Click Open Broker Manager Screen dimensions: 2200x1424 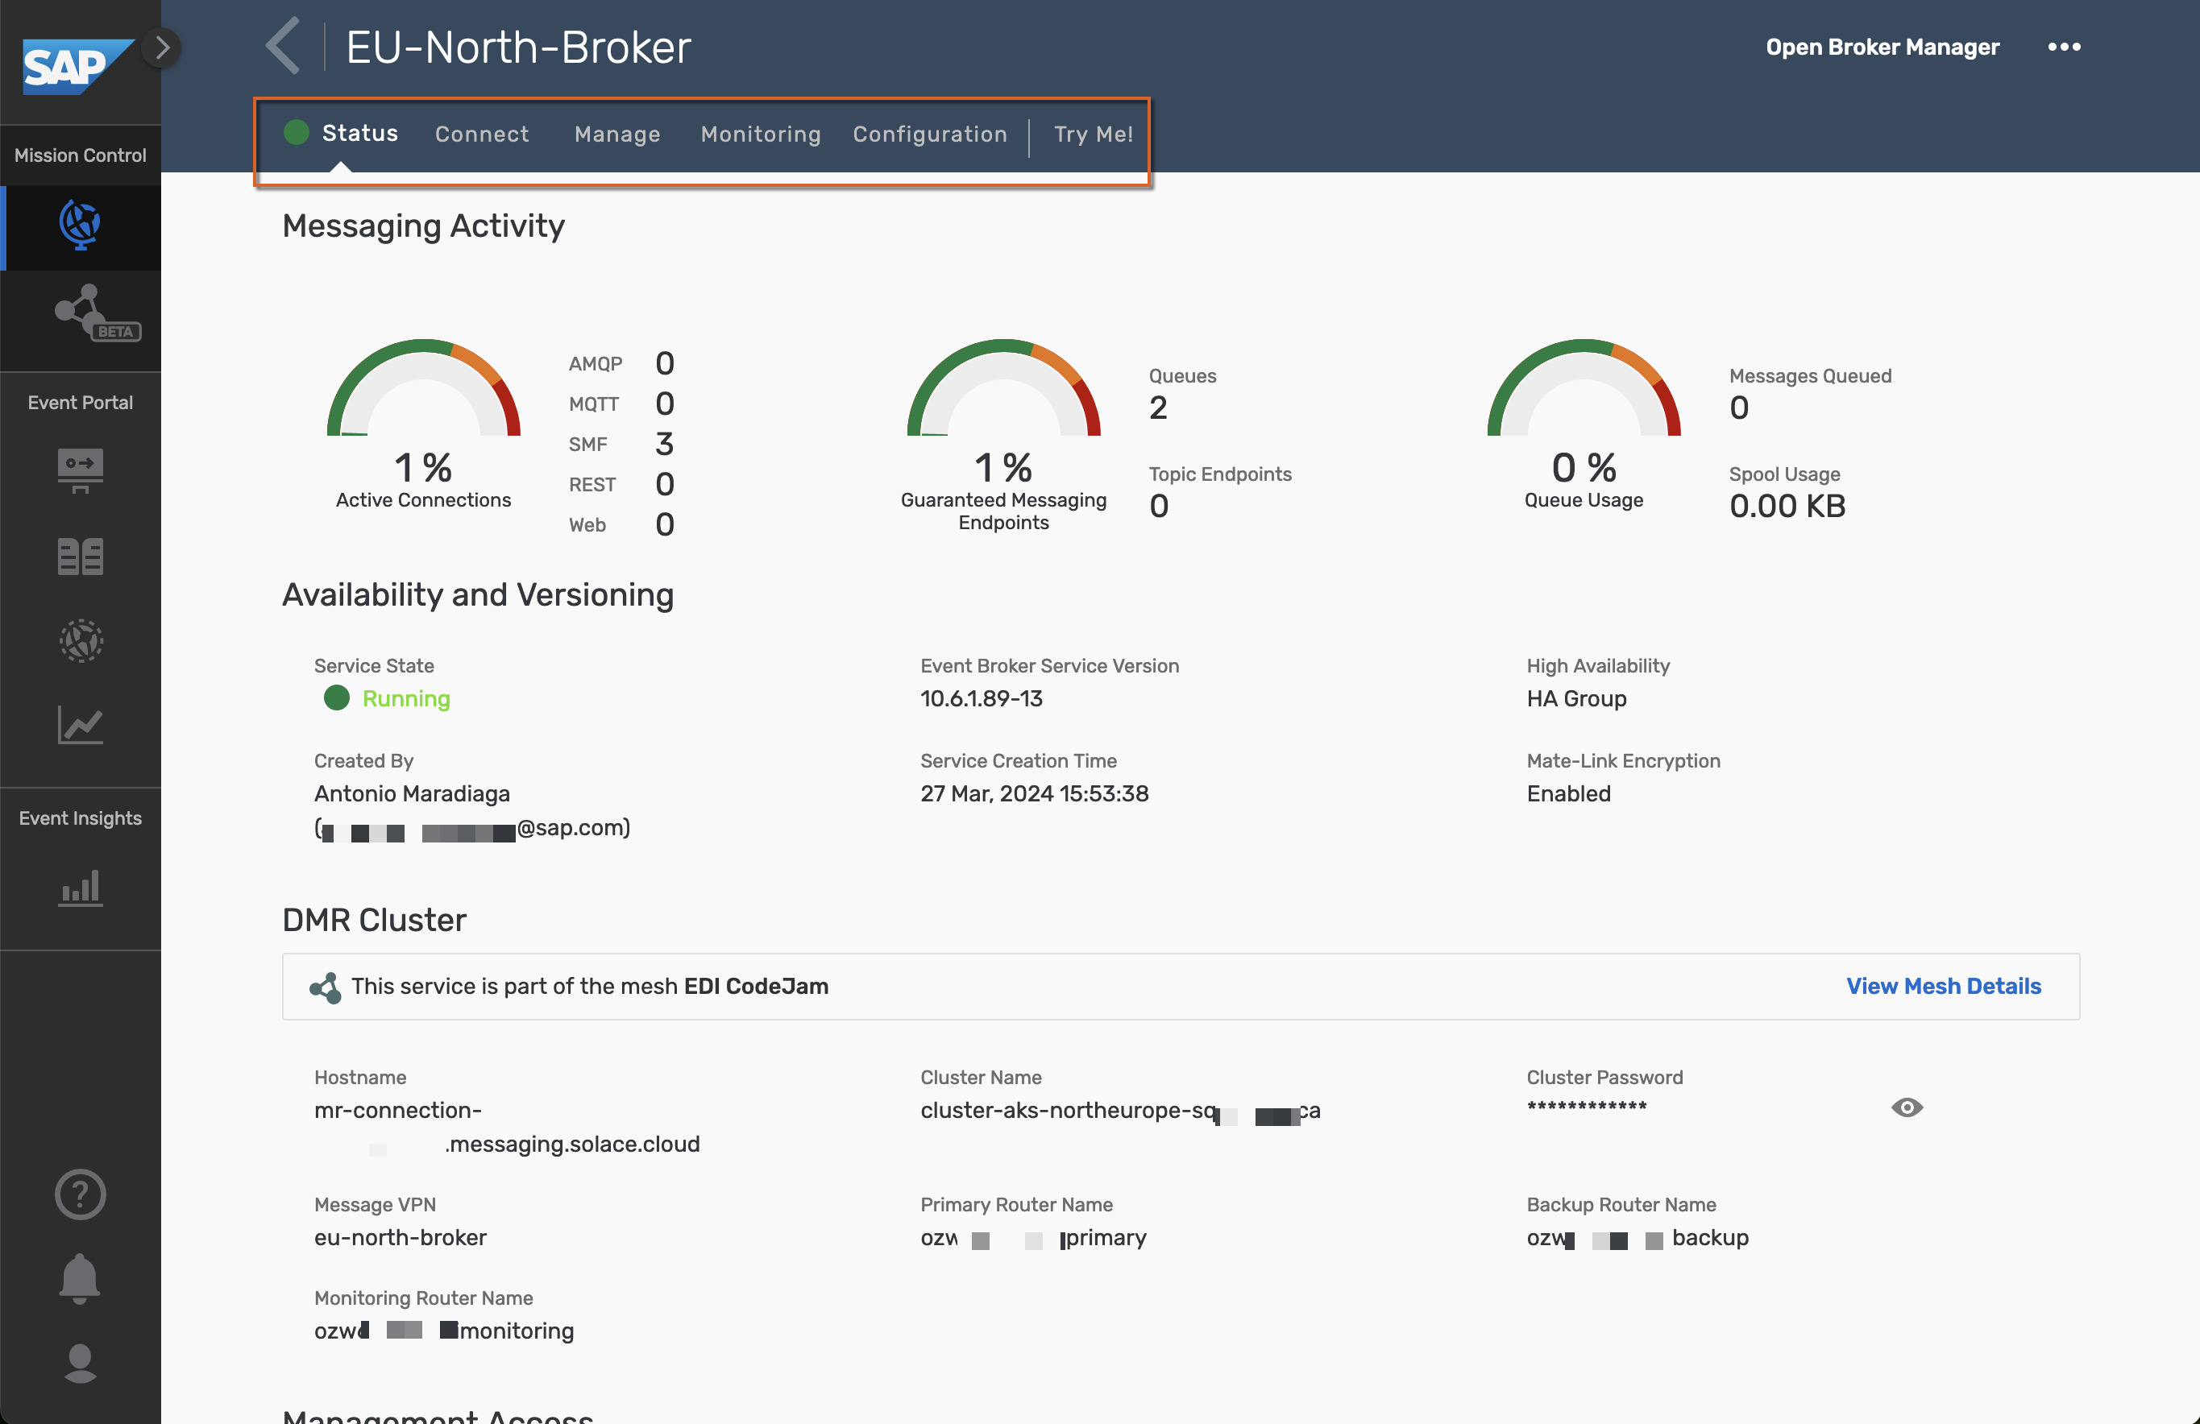tap(1882, 48)
